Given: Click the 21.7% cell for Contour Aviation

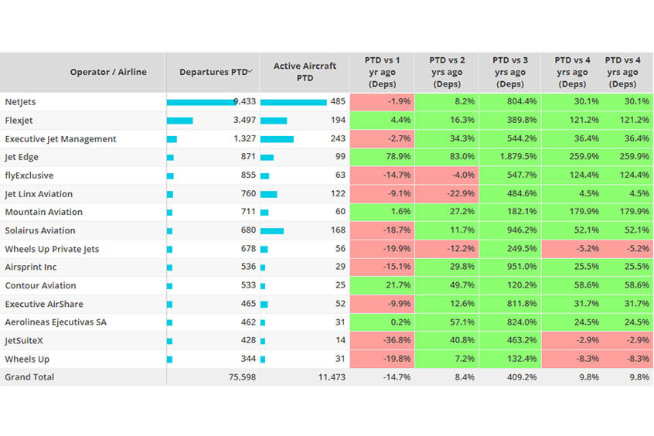Looking at the screenshot, I should pos(382,285).
